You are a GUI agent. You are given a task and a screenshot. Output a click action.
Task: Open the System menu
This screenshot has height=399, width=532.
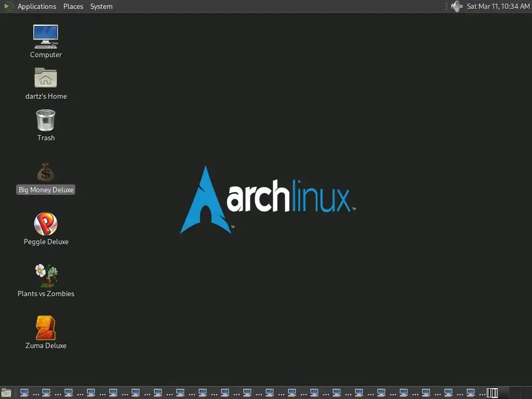pyautogui.click(x=101, y=6)
